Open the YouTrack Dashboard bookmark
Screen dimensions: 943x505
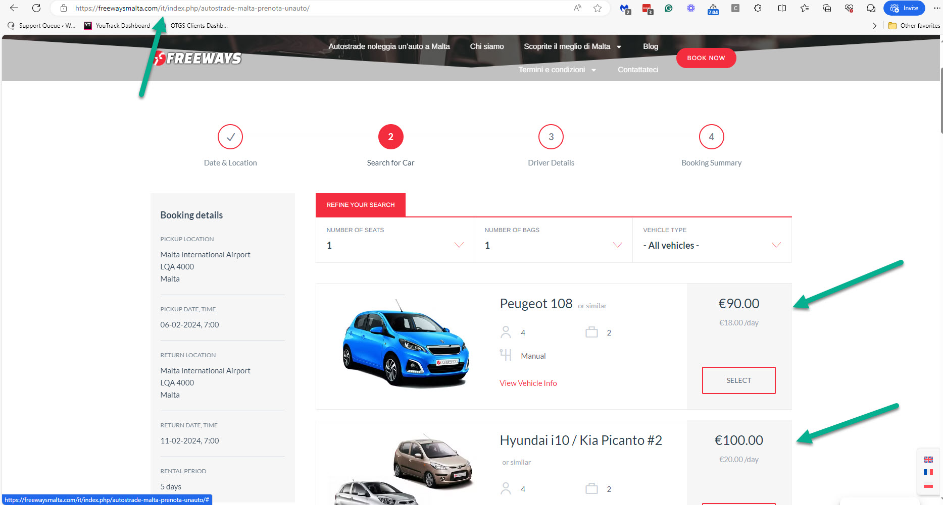click(x=117, y=25)
